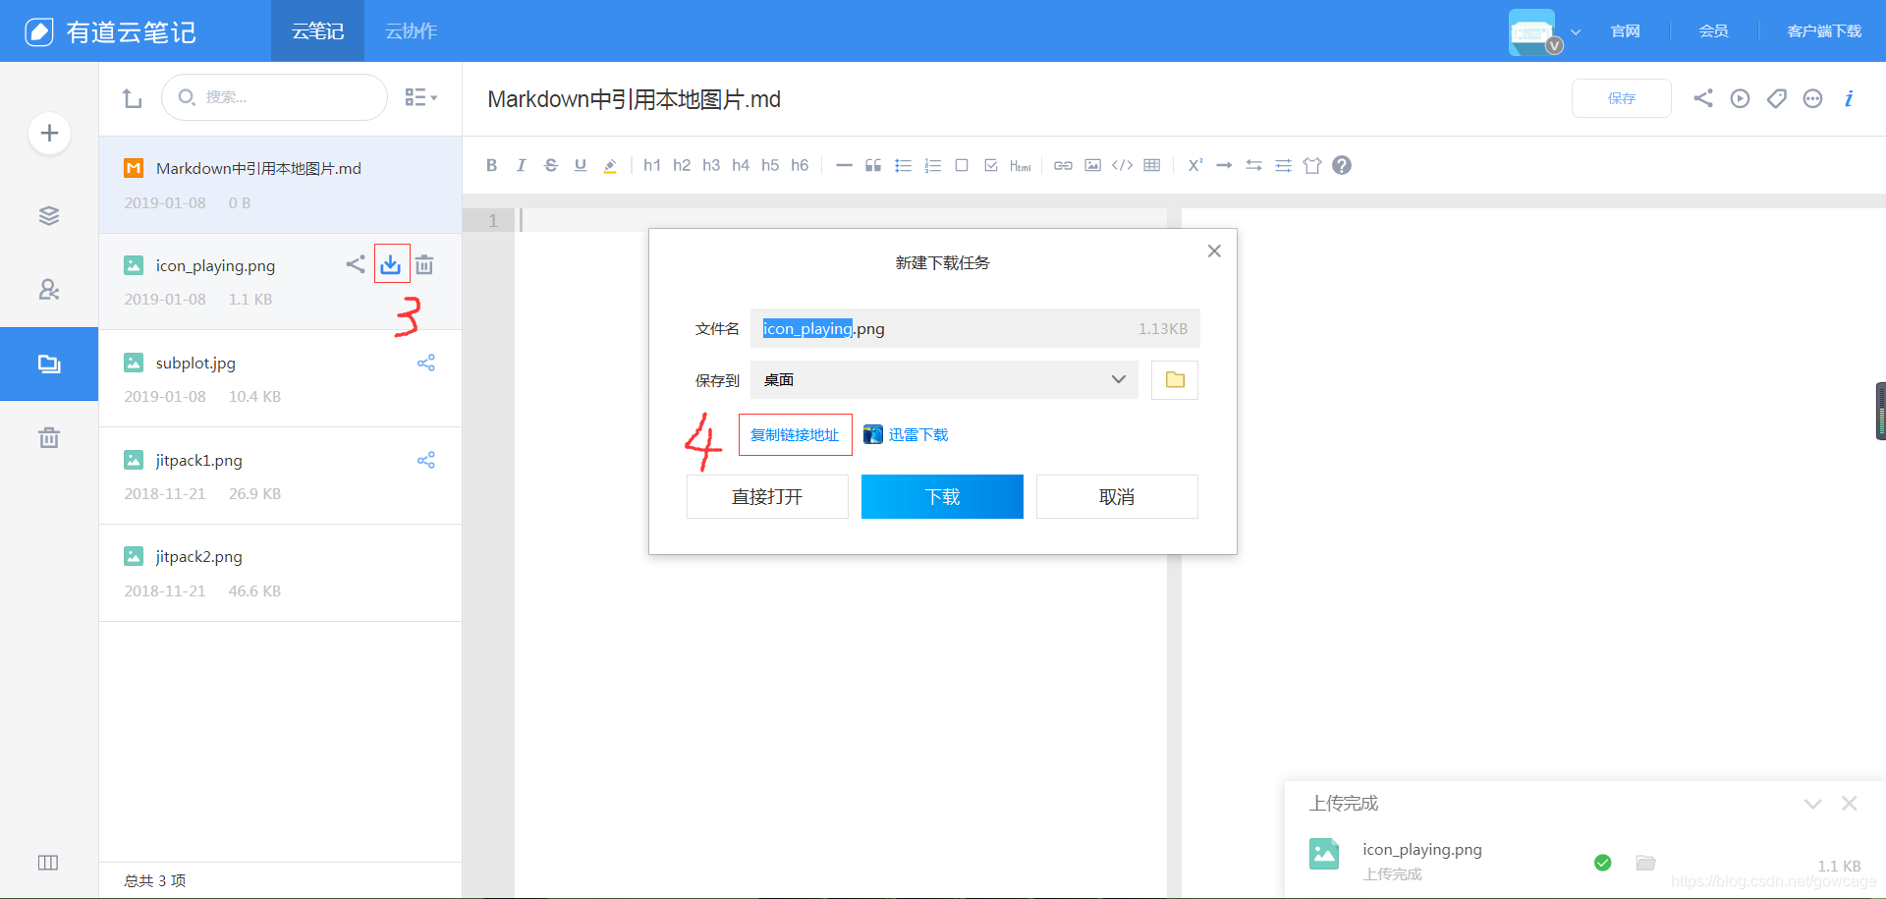Insert code block

point(1122,165)
